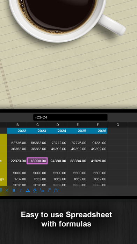Select column D cell with value 49392.00
This screenshot has width=137, height=244.
tap(57, 149)
